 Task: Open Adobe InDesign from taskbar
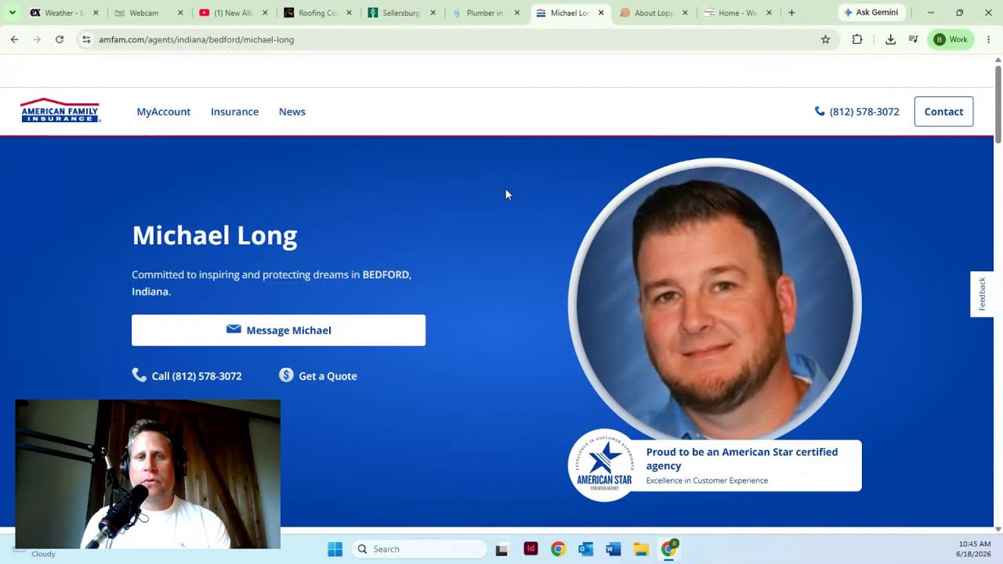point(530,549)
